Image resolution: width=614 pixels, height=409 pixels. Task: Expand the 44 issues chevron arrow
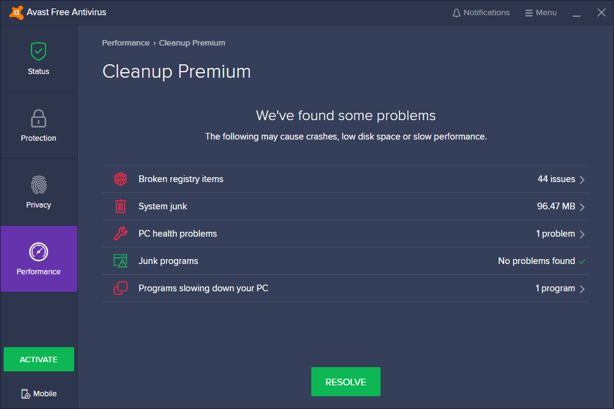[x=582, y=180]
